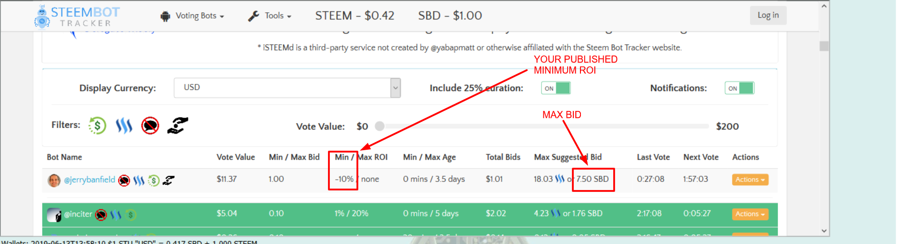Click refund dollar icon in inciter row
This screenshot has height=244, width=897.
(131, 215)
